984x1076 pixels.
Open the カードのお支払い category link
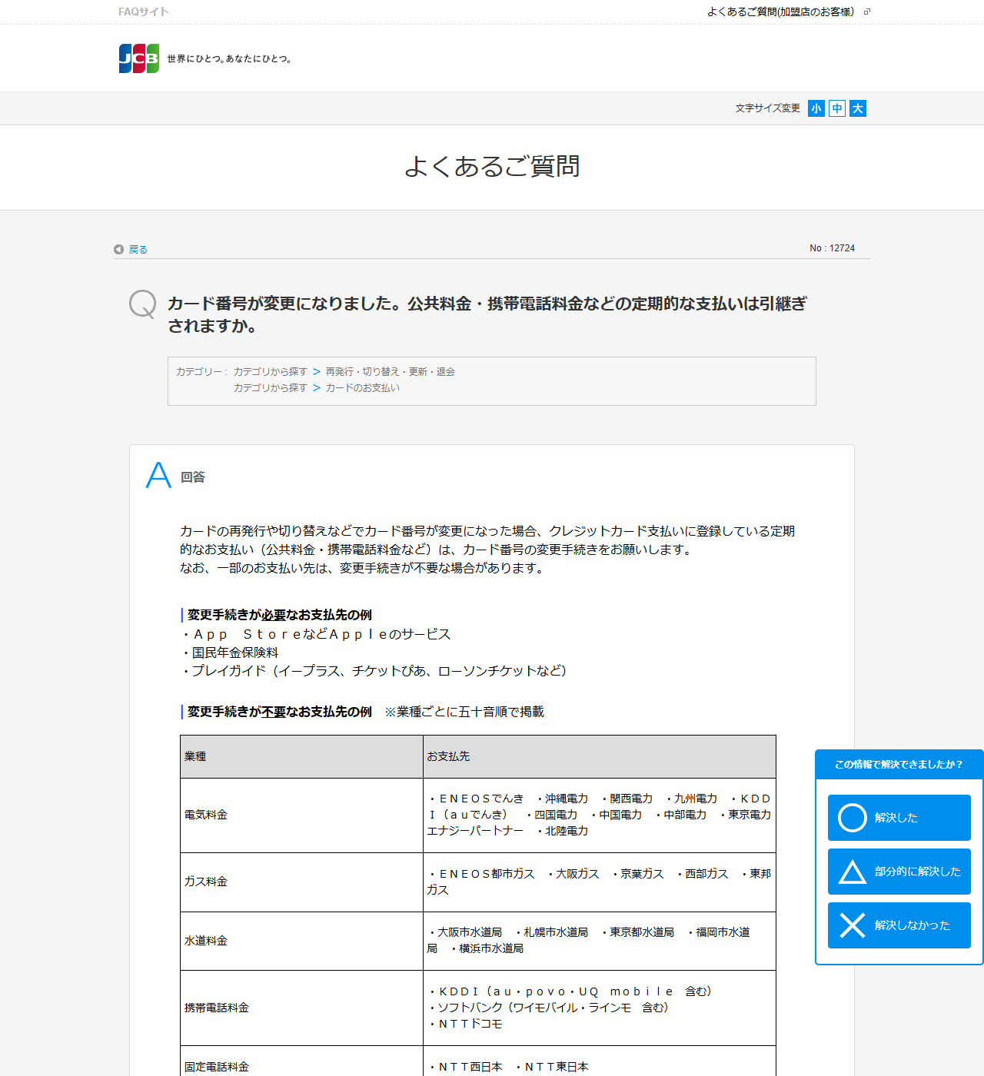(363, 388)
